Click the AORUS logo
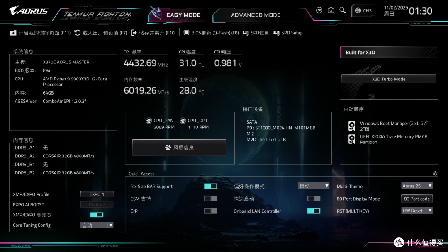The height and width of the screenshot is (252, 448). tap(29, 10)
